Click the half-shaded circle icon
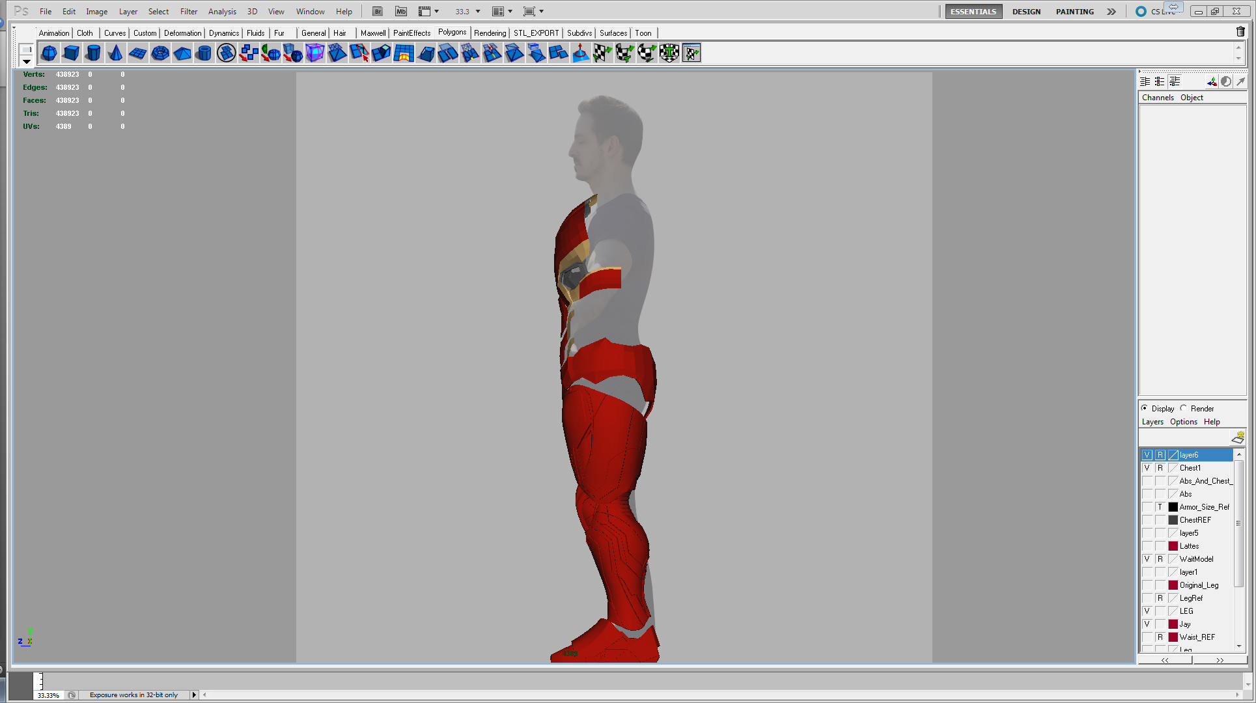The image size is (1256, 703). [x=1226, y=81]
